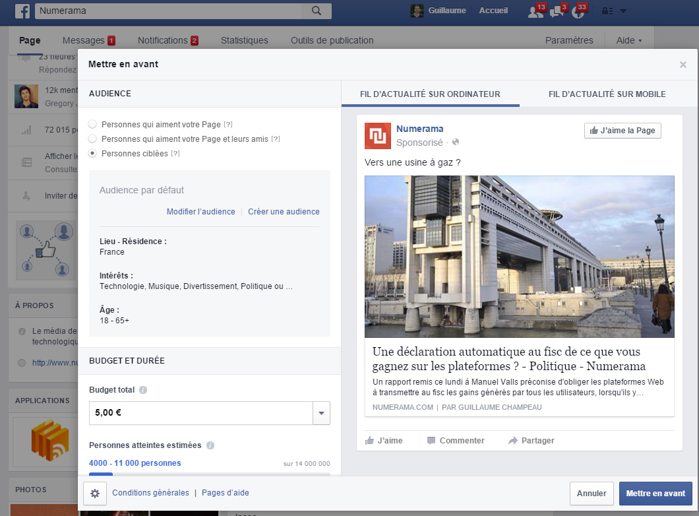Switch to Fil d'actualité sur ordinateur tab
Viewport: 699px width, 516px height.
[430, 94]
